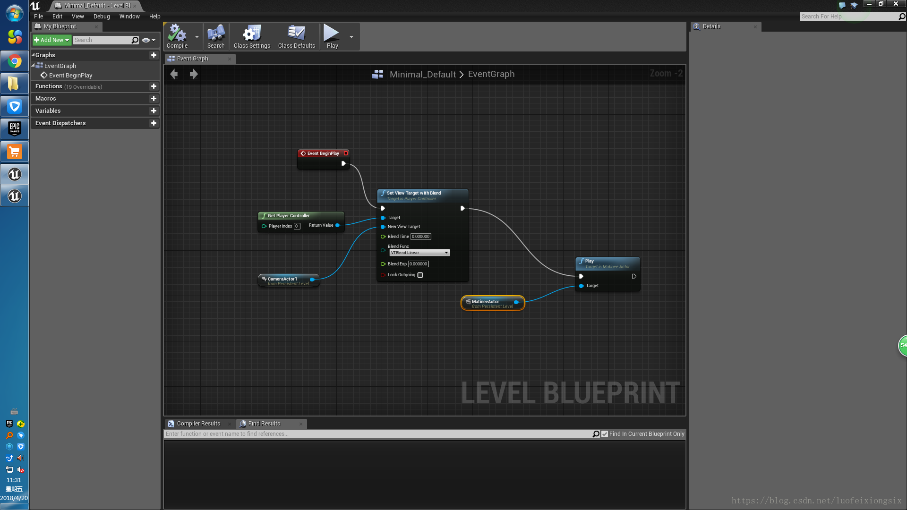Switch to Find Results tab

pos(264,424)
